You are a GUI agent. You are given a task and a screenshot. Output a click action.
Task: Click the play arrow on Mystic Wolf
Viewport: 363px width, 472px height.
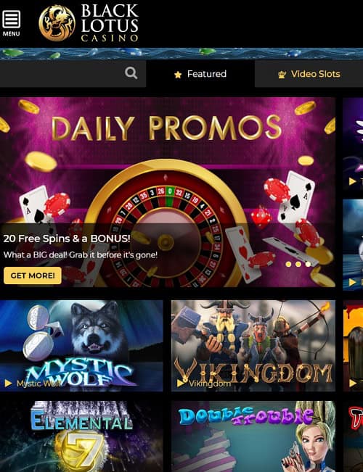point(8,384)
